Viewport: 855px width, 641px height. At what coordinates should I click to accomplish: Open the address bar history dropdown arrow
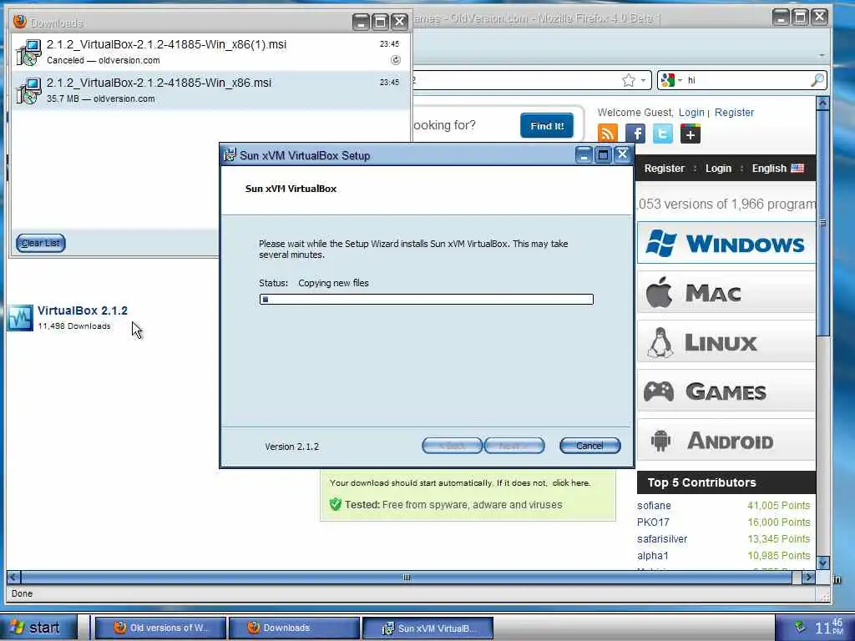(x=644, y=81)
